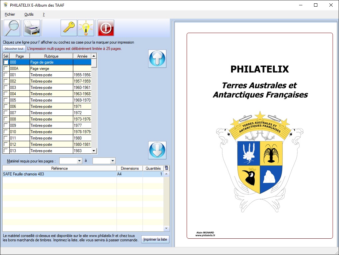This screenshot has height=255, width=339.
Task: Check the box for page 000
Action: pos(6,62)
